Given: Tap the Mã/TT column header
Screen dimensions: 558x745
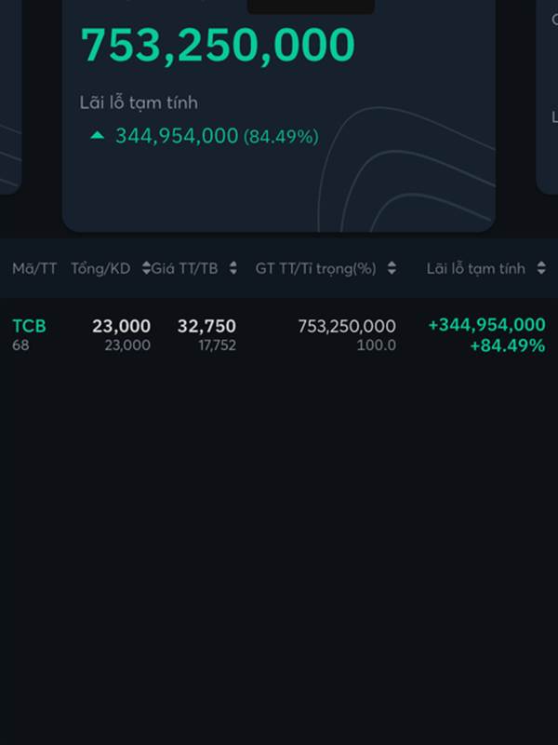Looking at the screenshot, I should [x=34, y=268].
